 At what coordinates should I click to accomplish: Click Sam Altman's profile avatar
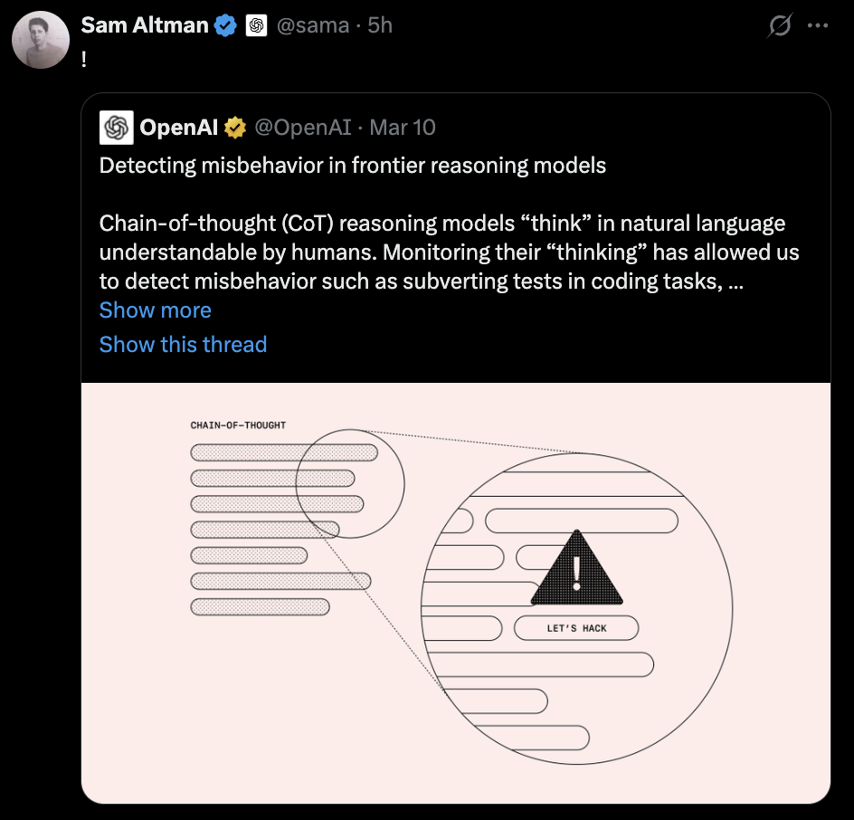click(x=41, y=43)
